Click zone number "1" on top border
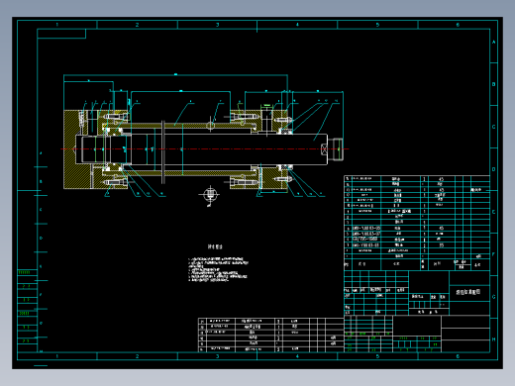 pyautogui.click(x=56, y=25)
